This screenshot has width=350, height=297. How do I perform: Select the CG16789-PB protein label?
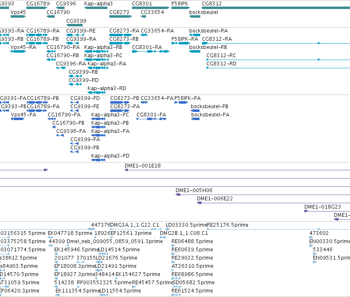(x=43, y=98)
